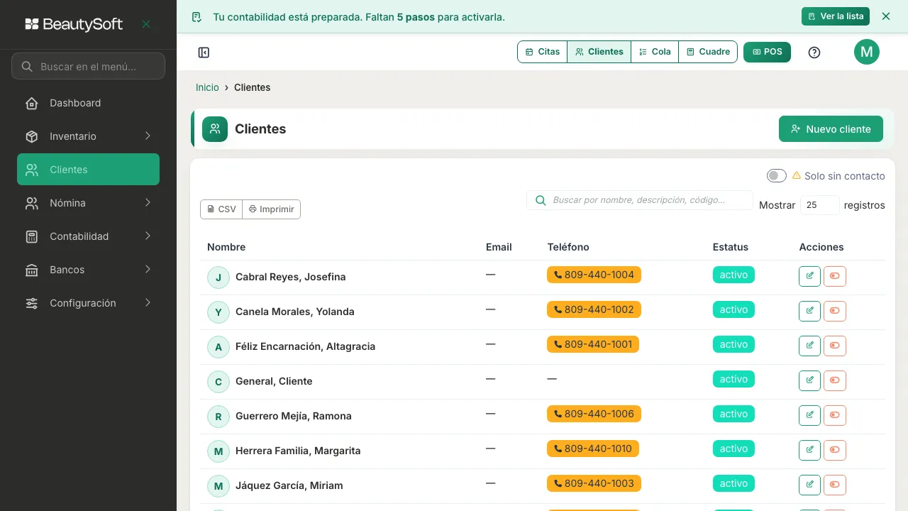This screenshot has height=511, width=908.
Task: Deactivate client Féliz Encarnación, Altagracia
Action: click(835, 346)
